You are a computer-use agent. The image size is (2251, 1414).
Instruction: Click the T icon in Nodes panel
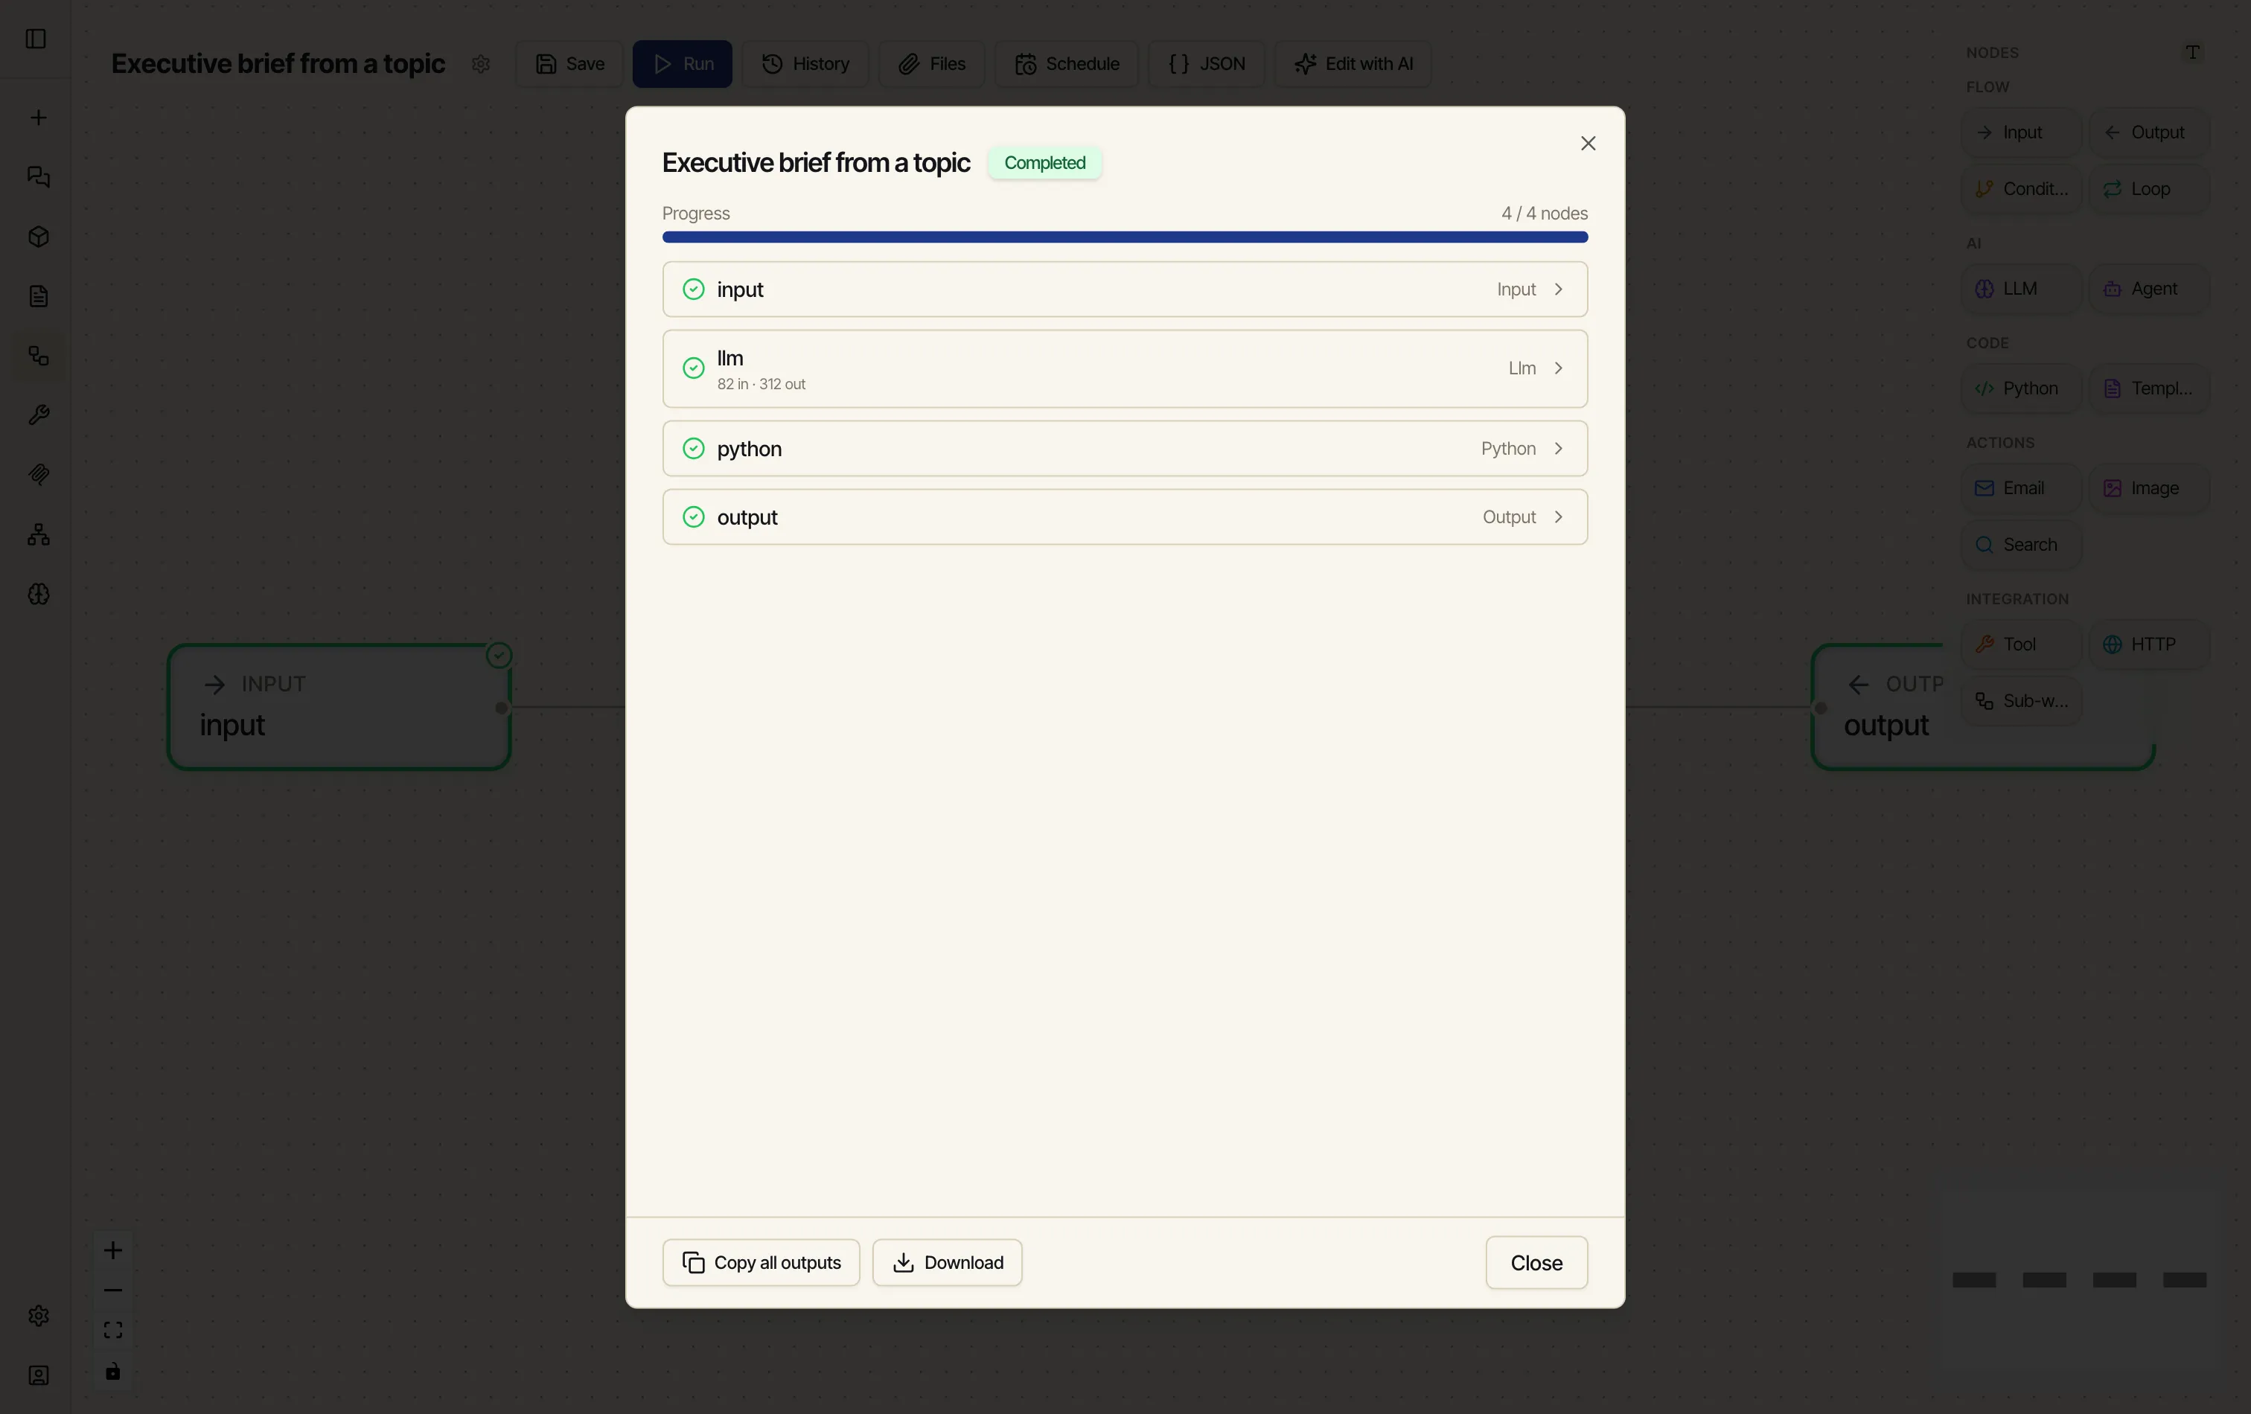click(x=2192, y=52)
